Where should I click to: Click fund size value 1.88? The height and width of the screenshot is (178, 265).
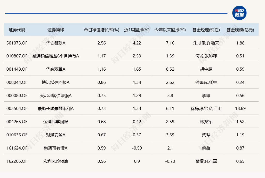(x=240, y=43)
